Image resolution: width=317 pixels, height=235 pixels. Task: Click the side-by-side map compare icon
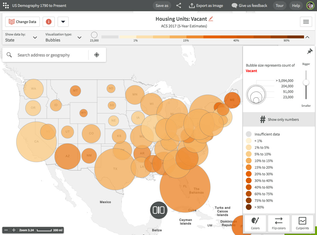(159, 210)
